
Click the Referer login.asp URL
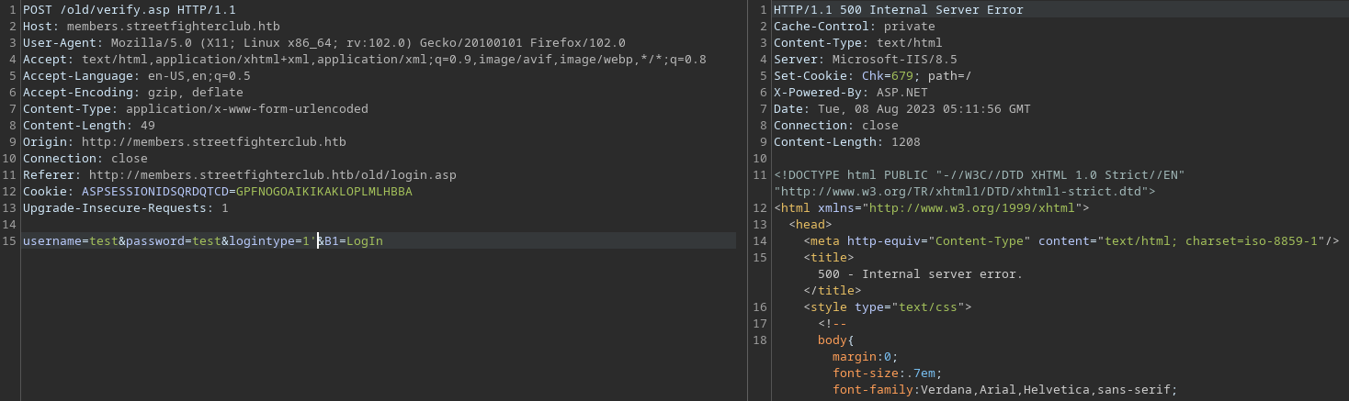(x=272, y=174)
